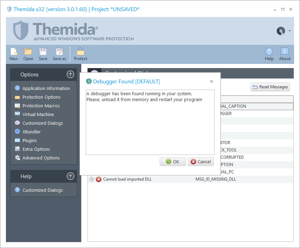Screen dimensions: 300x248
Task: Open the XBundler section
Action: click(x=32, y=132)
